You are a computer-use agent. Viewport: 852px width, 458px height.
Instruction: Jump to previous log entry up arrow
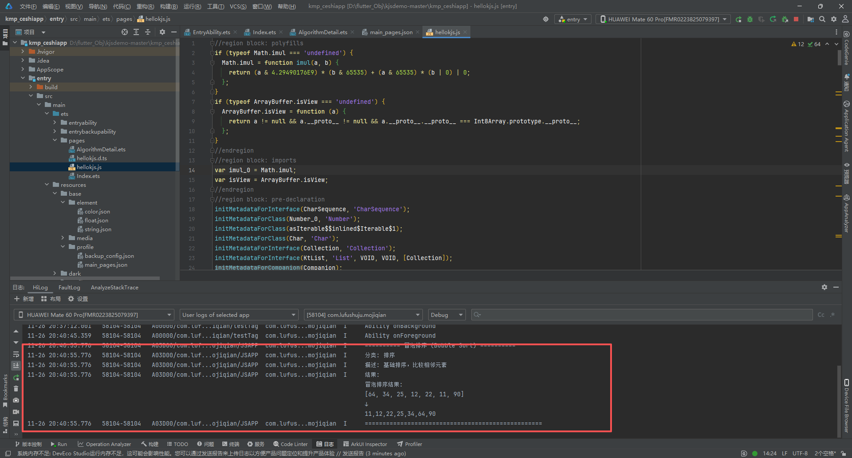tap(16, 331)
